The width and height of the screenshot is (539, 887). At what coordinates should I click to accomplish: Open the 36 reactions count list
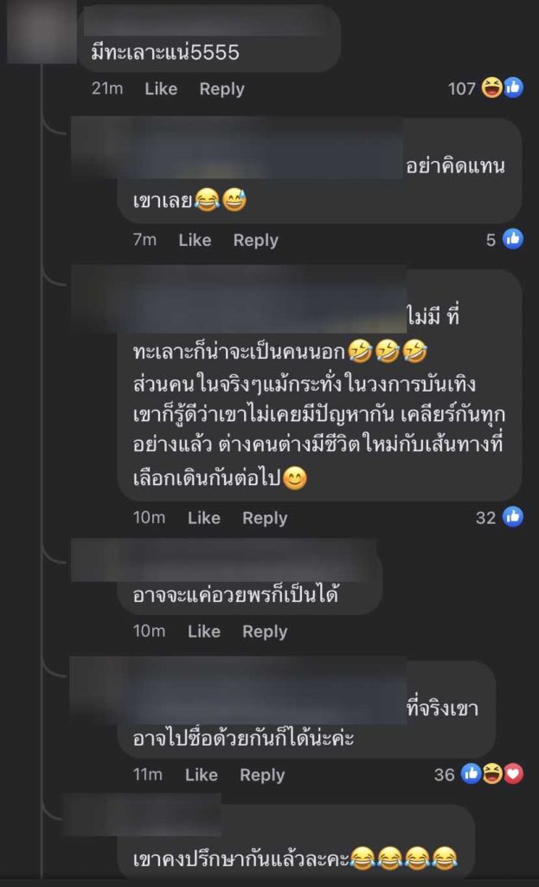coord(444,774)
